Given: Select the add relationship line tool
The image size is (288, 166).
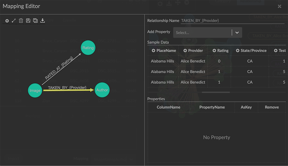Looking at the screenshot, I should click(14, 21).
